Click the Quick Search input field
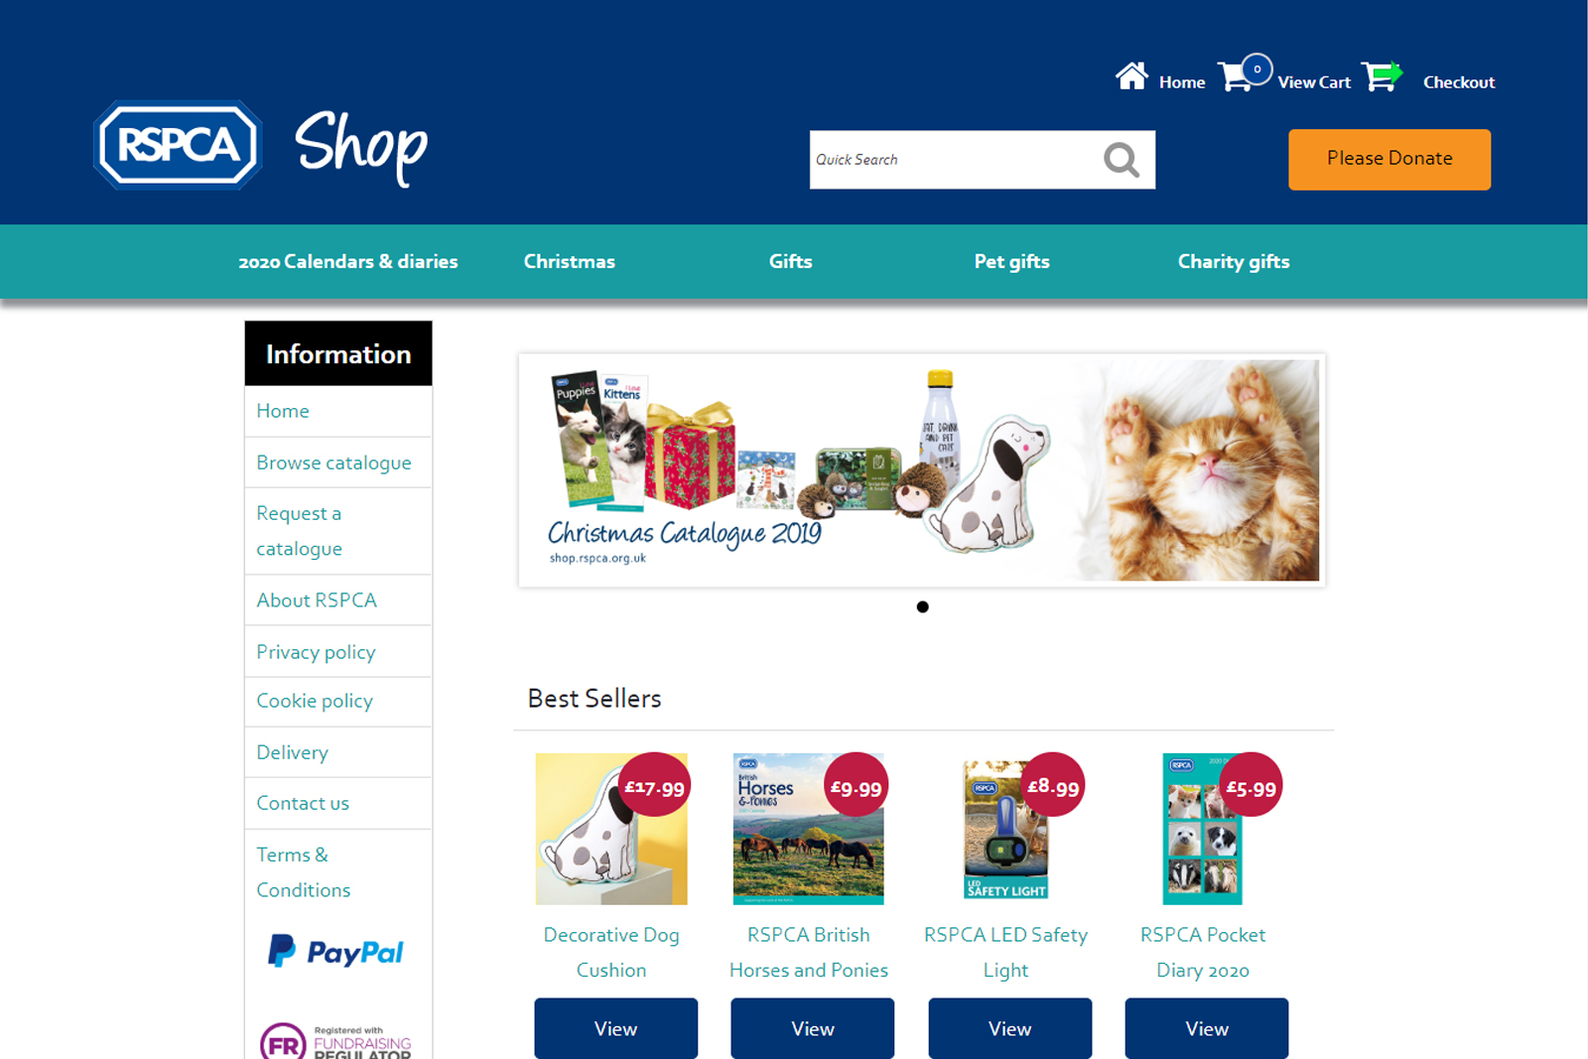 (953, 160)
